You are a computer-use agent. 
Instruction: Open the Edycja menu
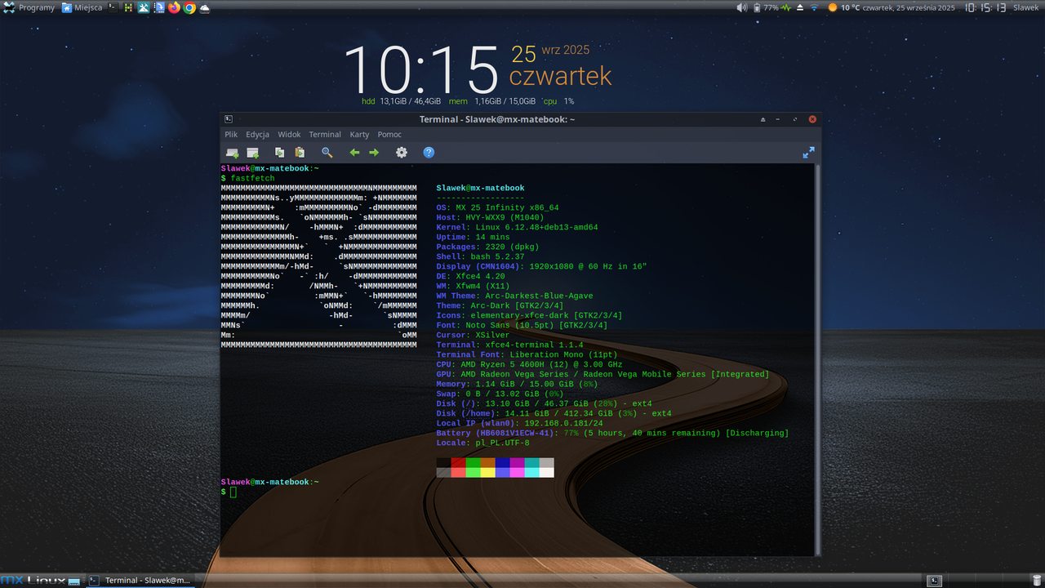[x=257, y=134]
